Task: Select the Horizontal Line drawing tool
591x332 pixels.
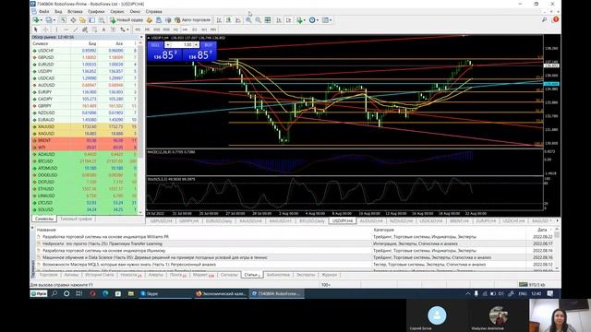Action: point(66,30)
